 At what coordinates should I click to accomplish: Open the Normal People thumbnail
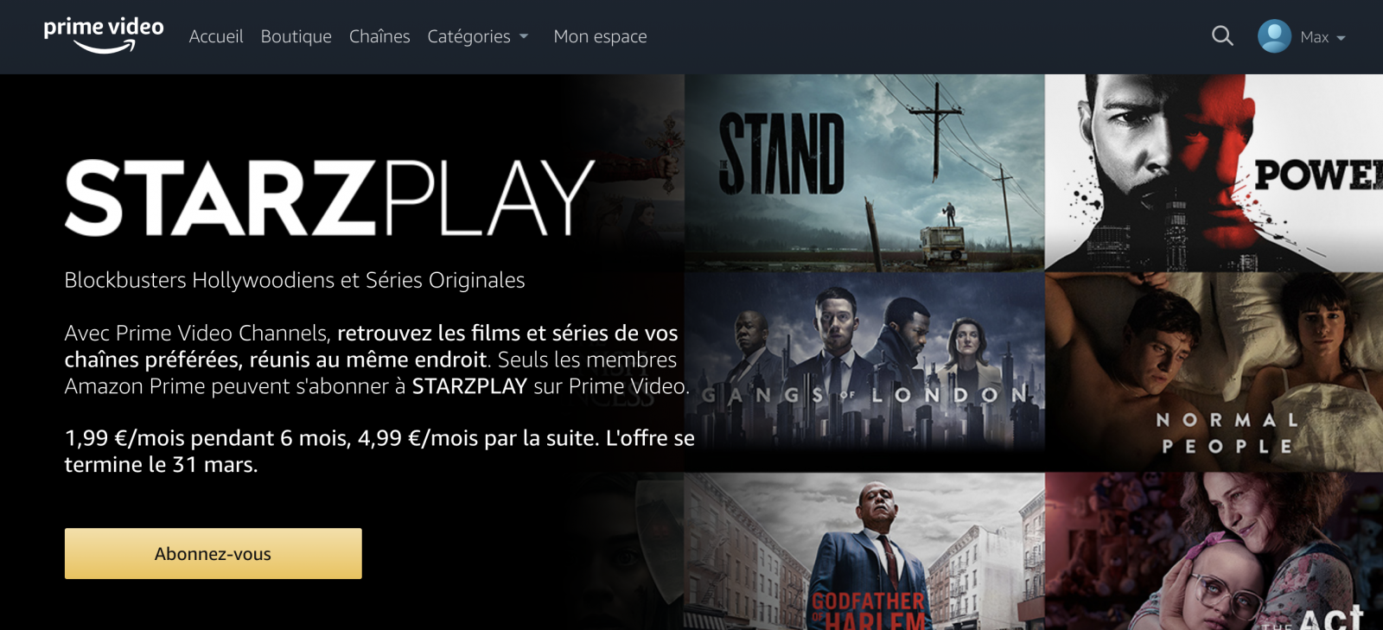pyautogui.click(x=1214, y=372)
